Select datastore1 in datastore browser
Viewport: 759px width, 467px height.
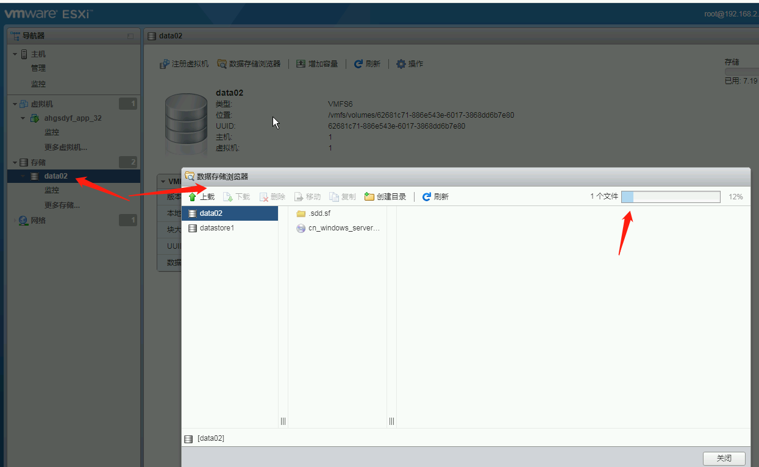point(230,228)
